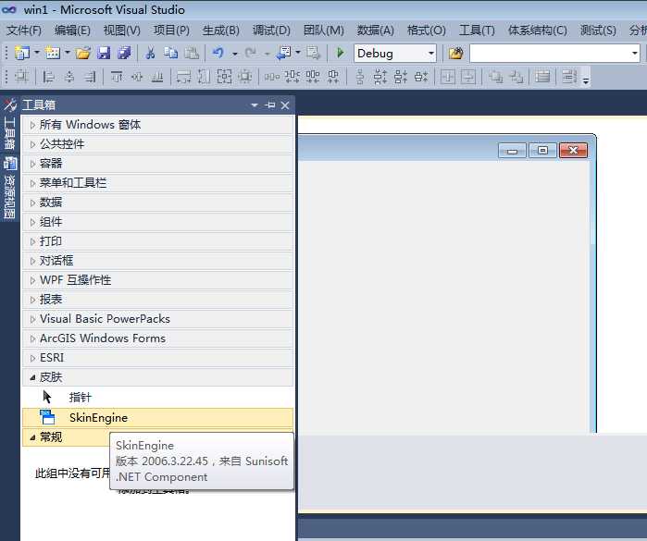Select the SkinEngine toolbox component
Screen dimensions: 647x541
pyautogui.click(x=158, y=418)
